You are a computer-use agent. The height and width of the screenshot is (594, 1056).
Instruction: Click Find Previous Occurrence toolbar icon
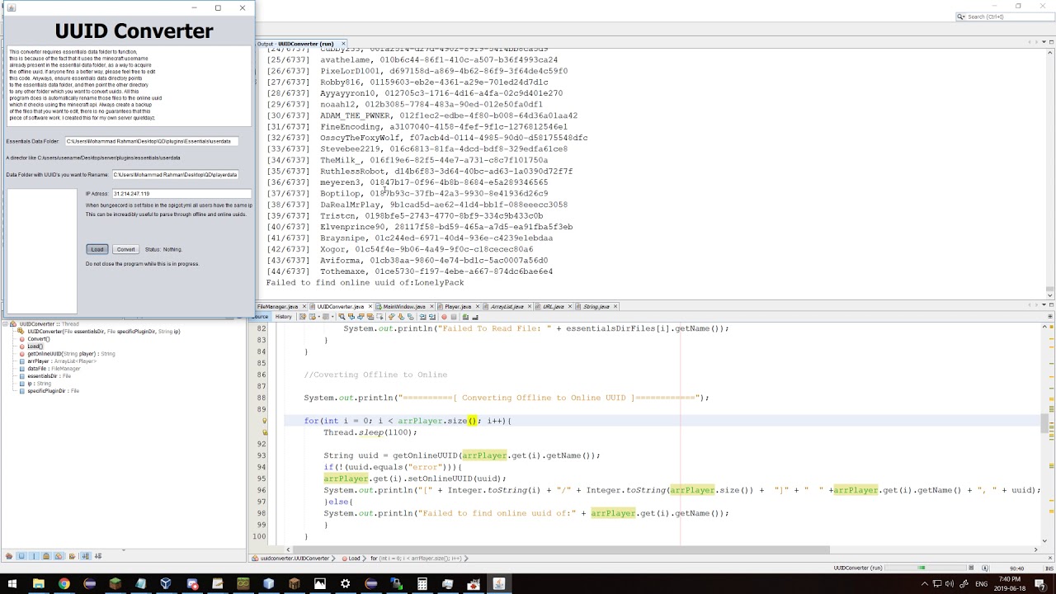click(x=351, y=317)
